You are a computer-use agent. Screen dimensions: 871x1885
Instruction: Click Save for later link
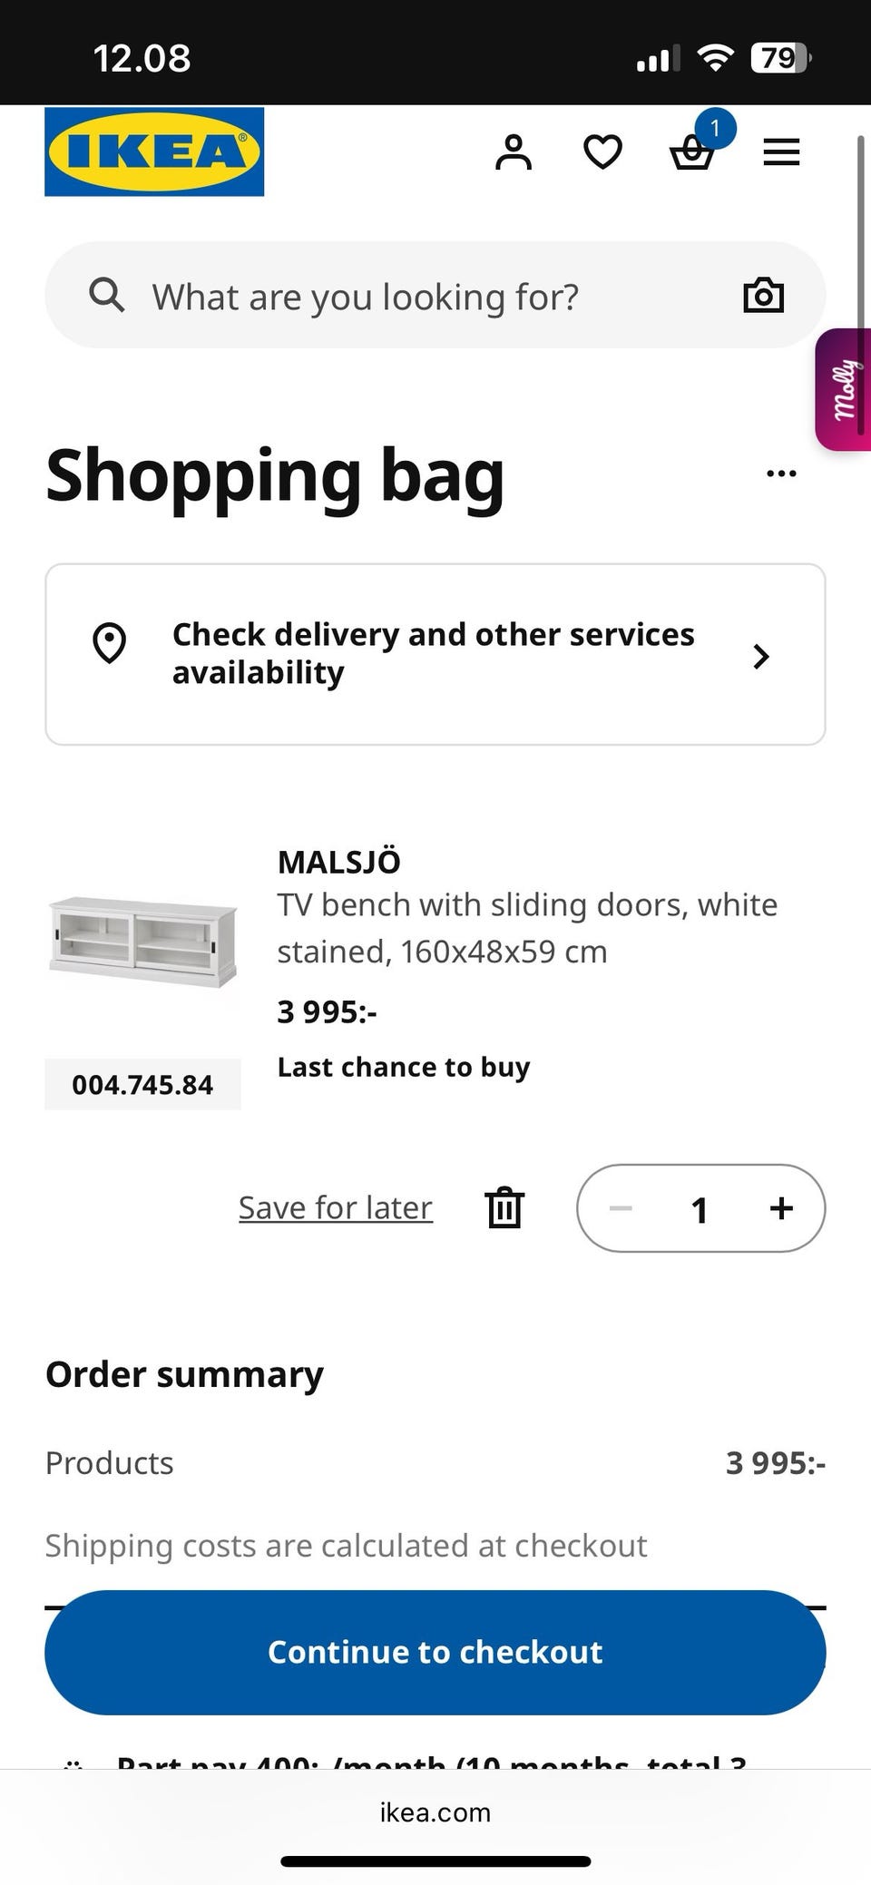[x=336, y=1208]
